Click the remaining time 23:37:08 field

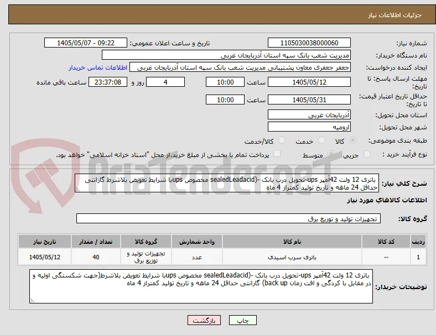pyautogui.click(x=108, y=82)
